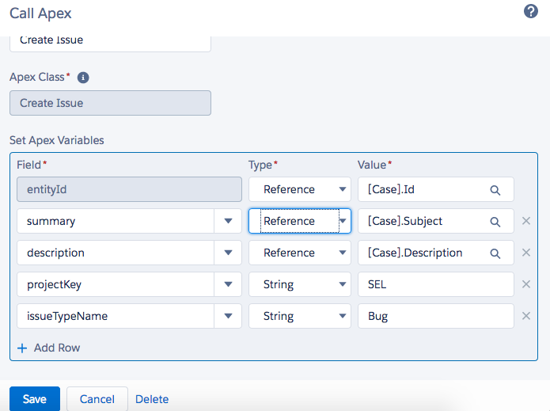The height and width of the screenshot is (411, 550).
Task: Delete the projectKey row
Action: pyautogui.click(x=526, y=284)
